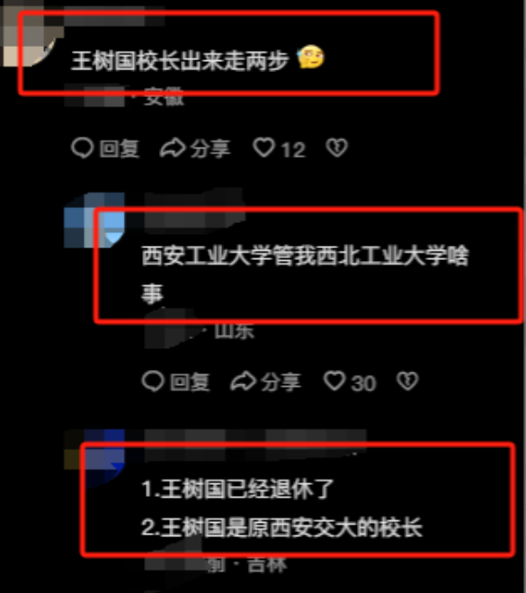Like the comment with 30 likes
This screenshot has width=526, height=593.
point(334,381)
